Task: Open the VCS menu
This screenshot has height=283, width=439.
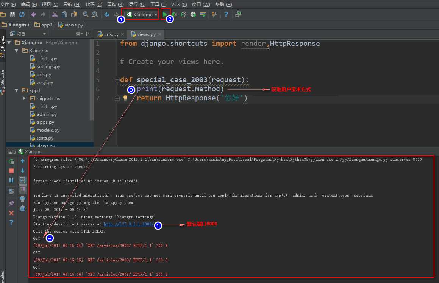Action: pyautogui.click(x=179, y=4)
